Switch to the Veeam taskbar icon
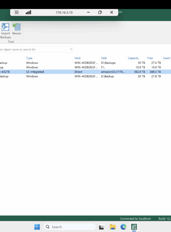This screenshot has width=171, height=232. click(134, 227)
